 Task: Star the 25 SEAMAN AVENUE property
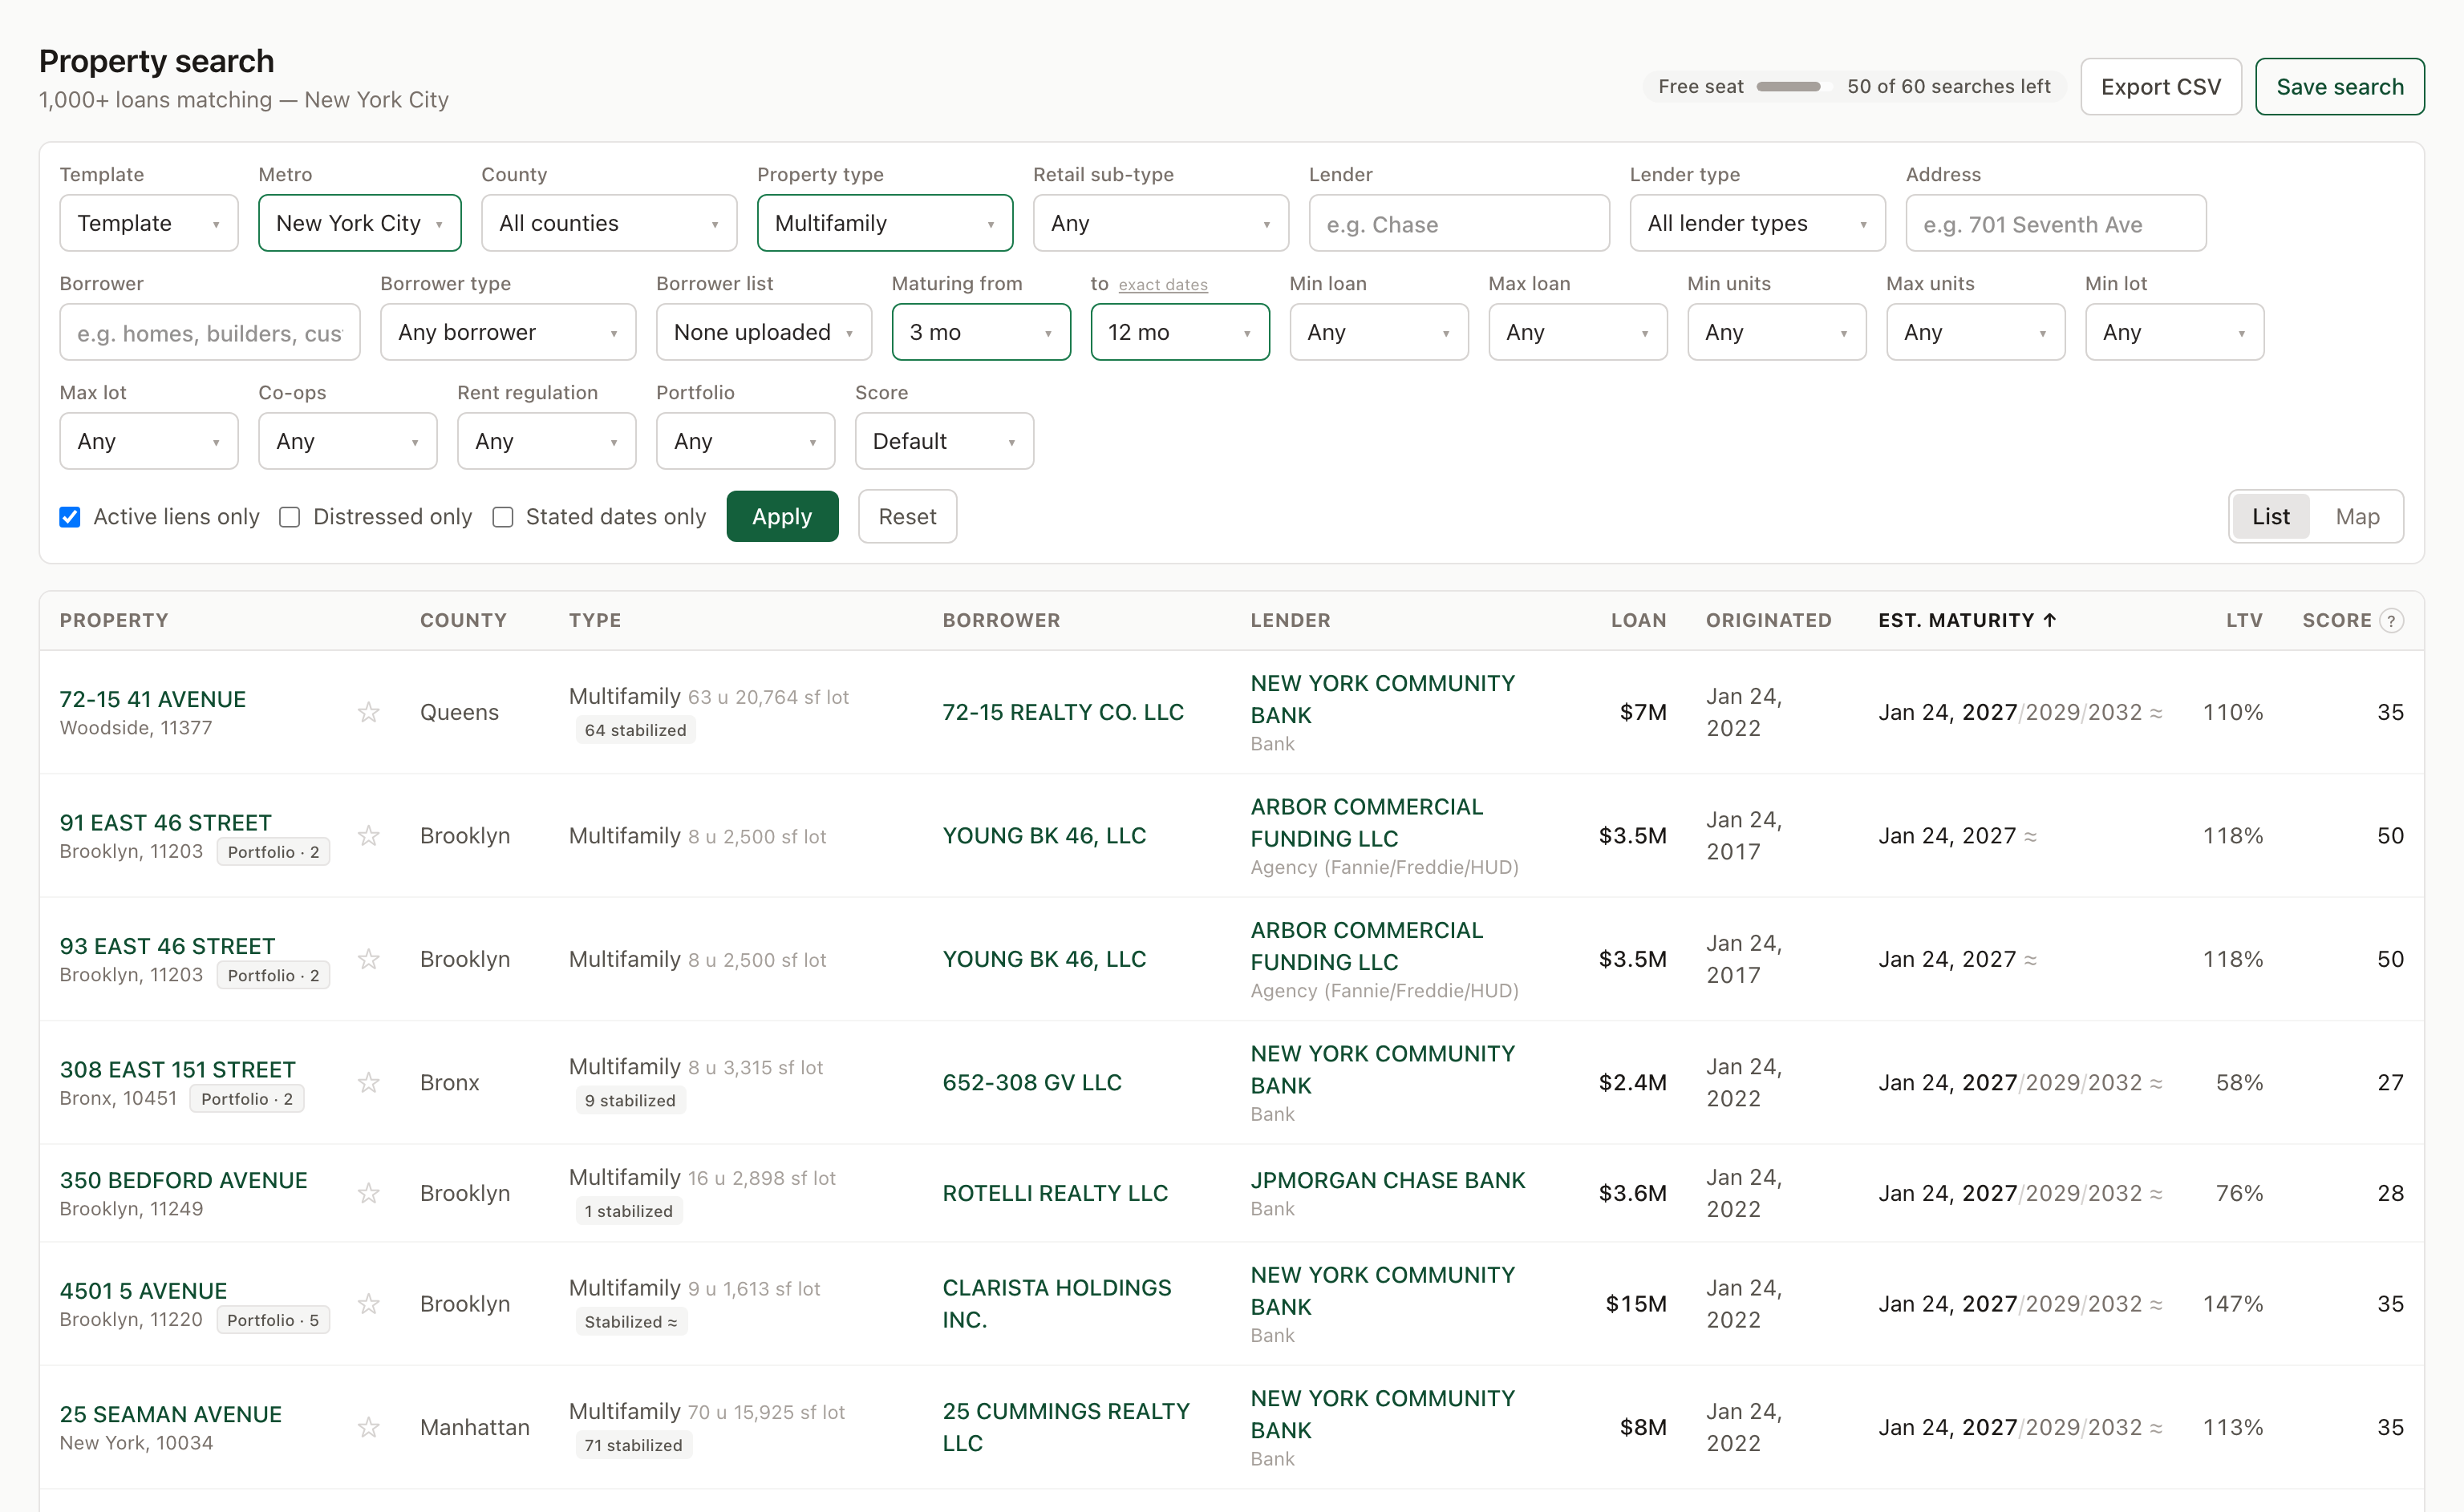point(368,1427)
